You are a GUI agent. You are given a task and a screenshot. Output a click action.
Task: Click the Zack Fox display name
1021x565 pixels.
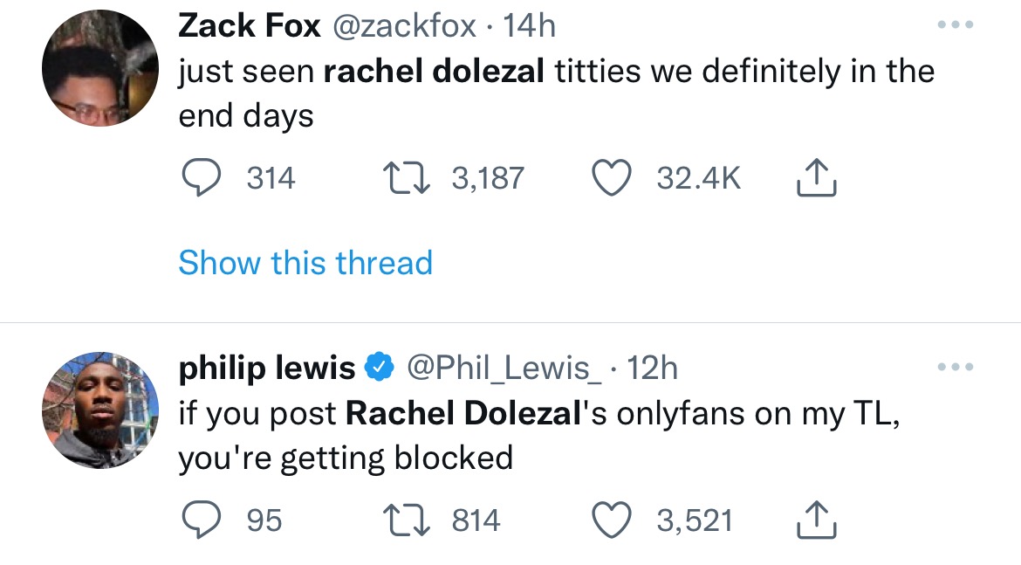coord(250,26)
